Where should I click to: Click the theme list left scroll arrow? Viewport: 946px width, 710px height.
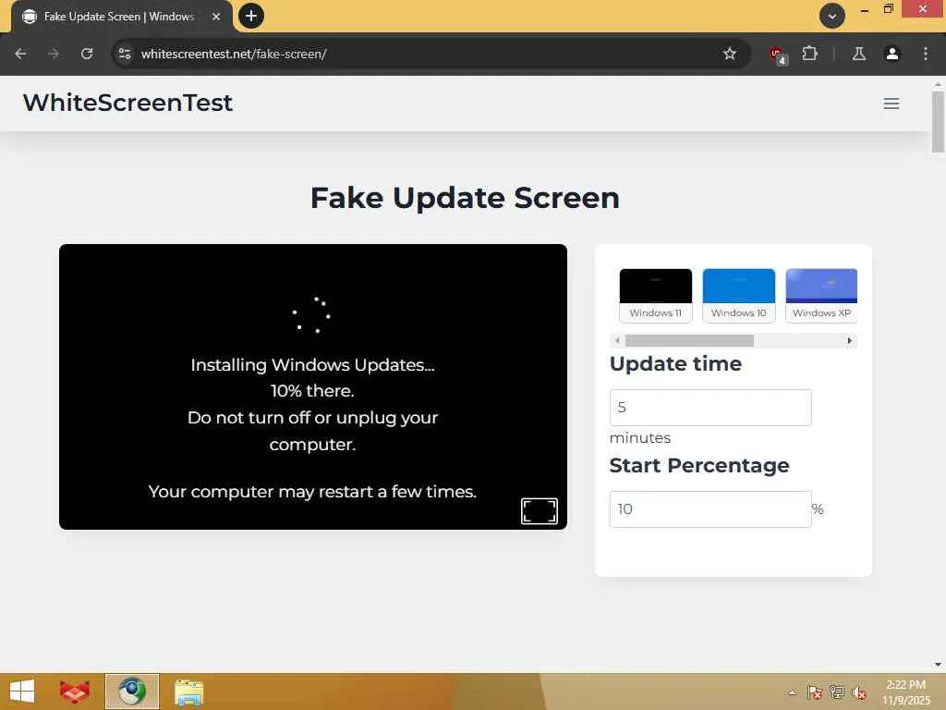pos(616,341)
